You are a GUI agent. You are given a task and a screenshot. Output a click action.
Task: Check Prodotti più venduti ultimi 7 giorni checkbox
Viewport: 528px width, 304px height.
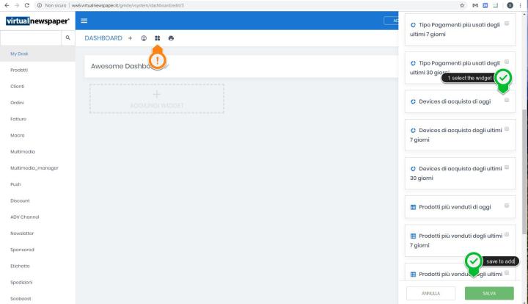click(x=507, y=234)
